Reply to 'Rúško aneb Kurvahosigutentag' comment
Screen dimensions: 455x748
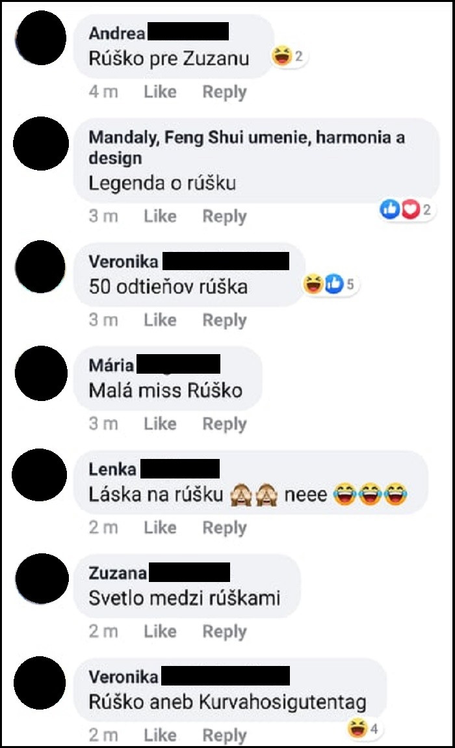click(224, 735)
